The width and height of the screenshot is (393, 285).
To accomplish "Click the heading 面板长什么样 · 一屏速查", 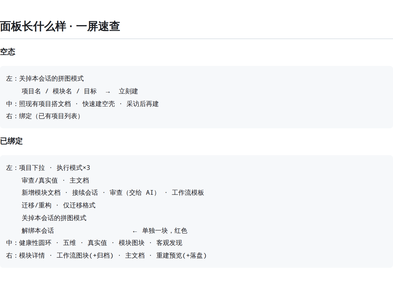I will (x=60, y=26).
